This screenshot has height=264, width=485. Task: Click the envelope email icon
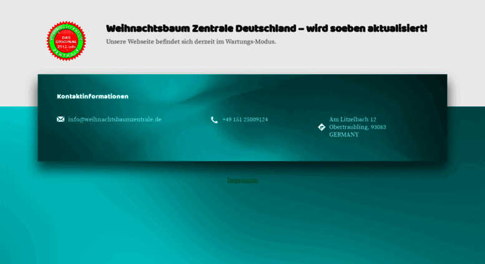61,119
